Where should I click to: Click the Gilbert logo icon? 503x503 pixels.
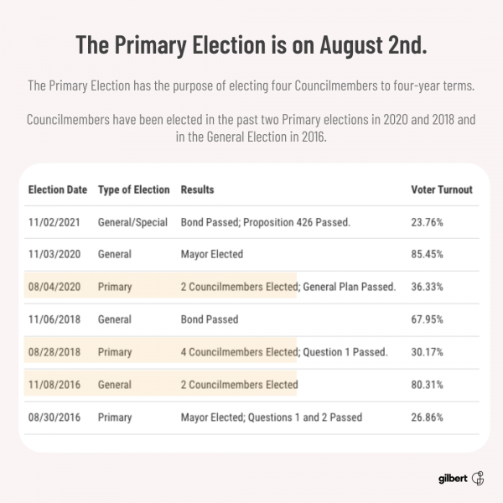[479, 479]
